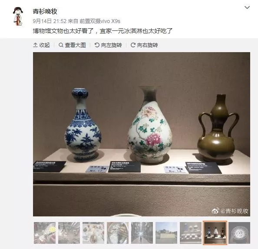Click the main vases photo
Screen dimensions: 258x249
coord(142,134)
